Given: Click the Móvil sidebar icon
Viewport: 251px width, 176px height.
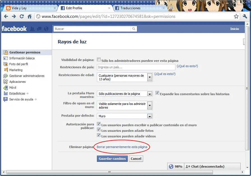Looking at the screenshot, I should 6,88.
